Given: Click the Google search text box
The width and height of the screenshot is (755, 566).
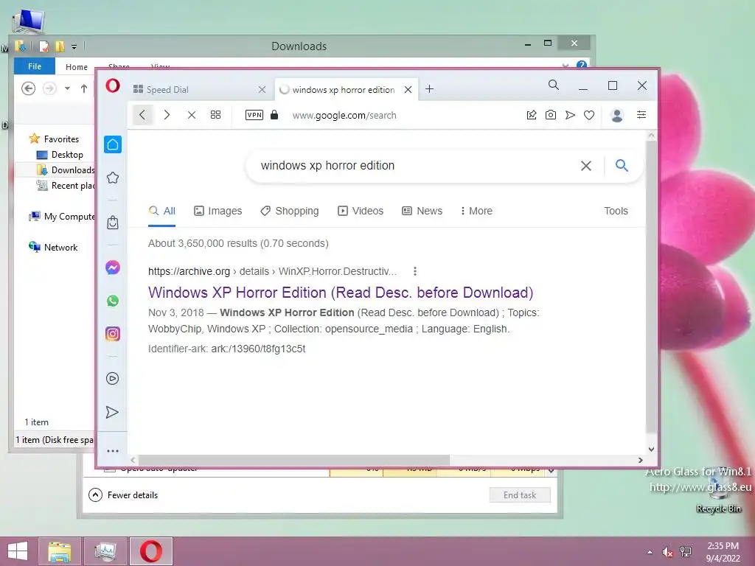Looking at the screenshot, I should click(414, 166).
